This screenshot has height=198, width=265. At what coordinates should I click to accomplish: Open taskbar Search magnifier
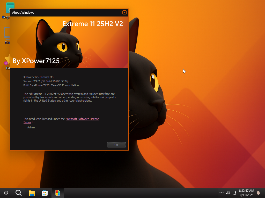click(x=19, y=193)
